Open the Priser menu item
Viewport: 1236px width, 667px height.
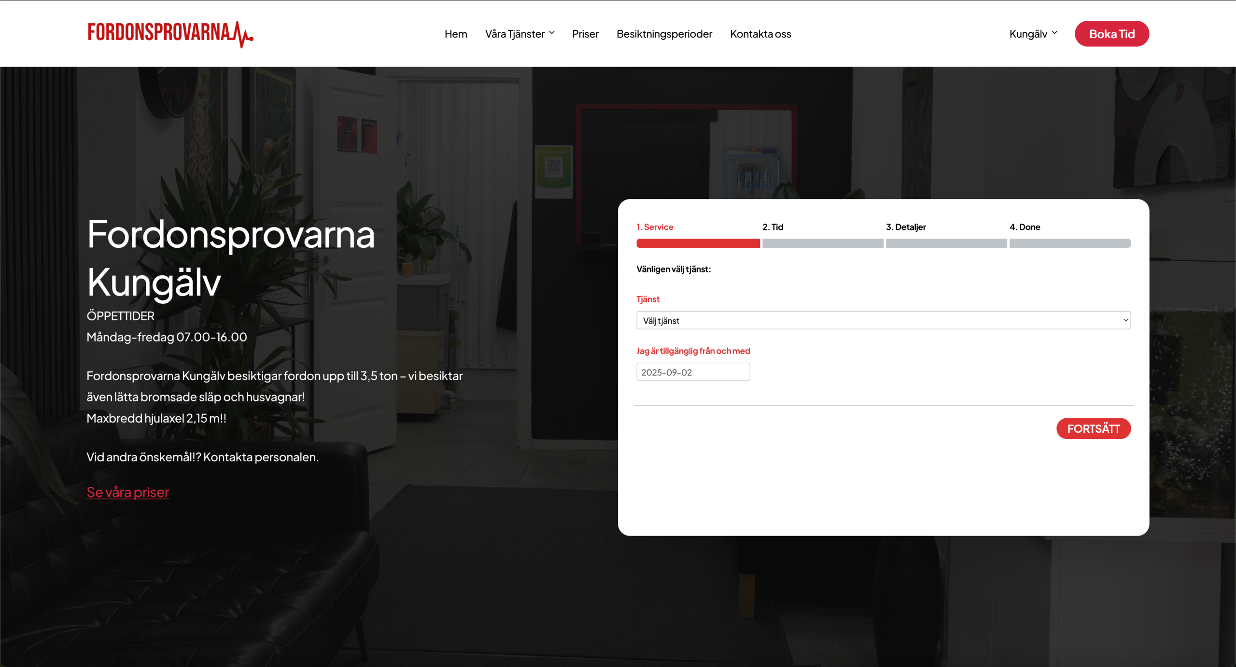(585, 34)
